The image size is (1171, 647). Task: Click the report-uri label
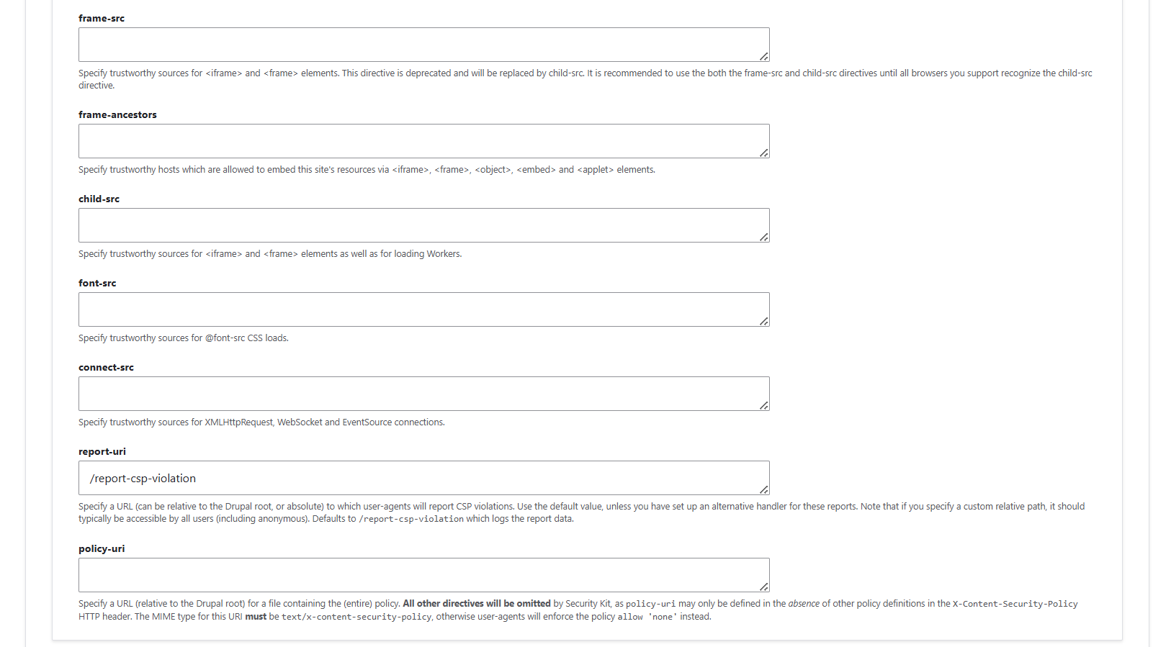[x=102, y=451]
